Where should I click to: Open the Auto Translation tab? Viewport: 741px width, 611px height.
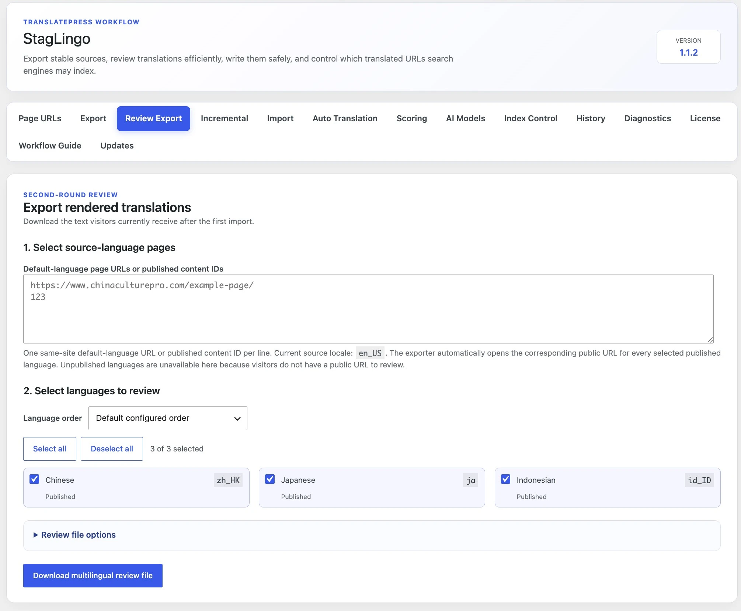pyautogui.click(x=345, y=118)
